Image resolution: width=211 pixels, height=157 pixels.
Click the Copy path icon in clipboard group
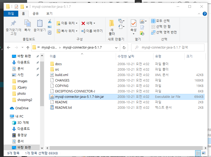click(x=50, y=27)
